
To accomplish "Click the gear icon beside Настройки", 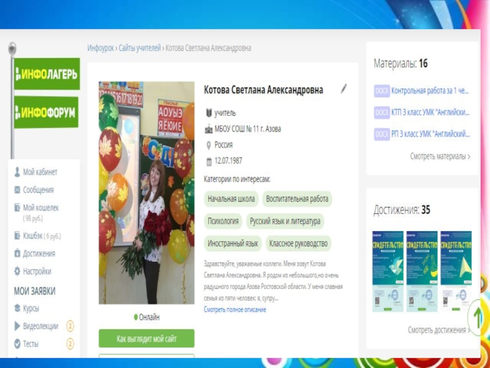I will click(x=17, y=271).
